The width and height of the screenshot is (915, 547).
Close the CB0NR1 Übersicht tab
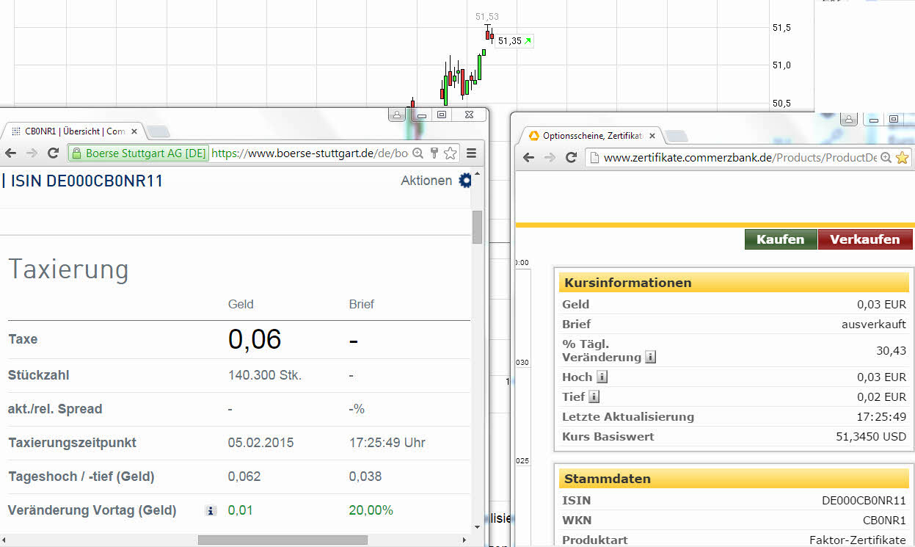coord(134,131)
